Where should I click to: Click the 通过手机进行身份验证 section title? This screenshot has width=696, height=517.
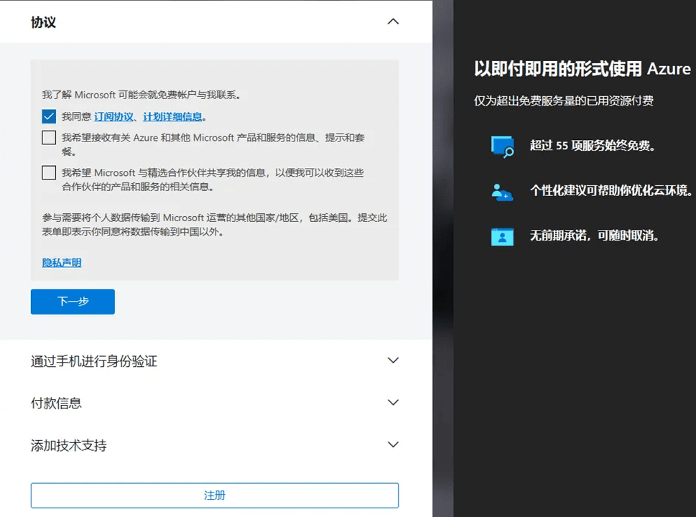tap(94, 361)
